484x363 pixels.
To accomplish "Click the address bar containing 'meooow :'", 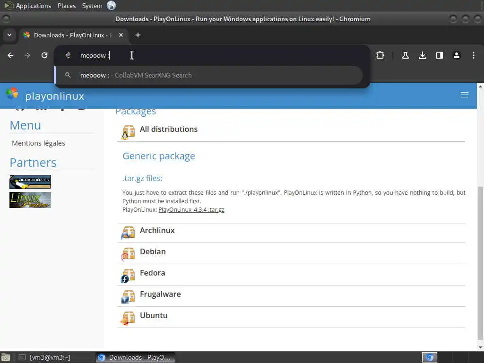I will click(x=212, y=55).
